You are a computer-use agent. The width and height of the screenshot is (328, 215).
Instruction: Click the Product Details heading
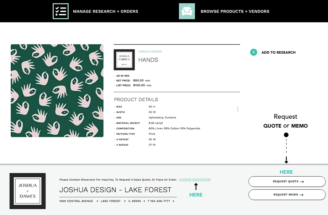tap(136, 100)
